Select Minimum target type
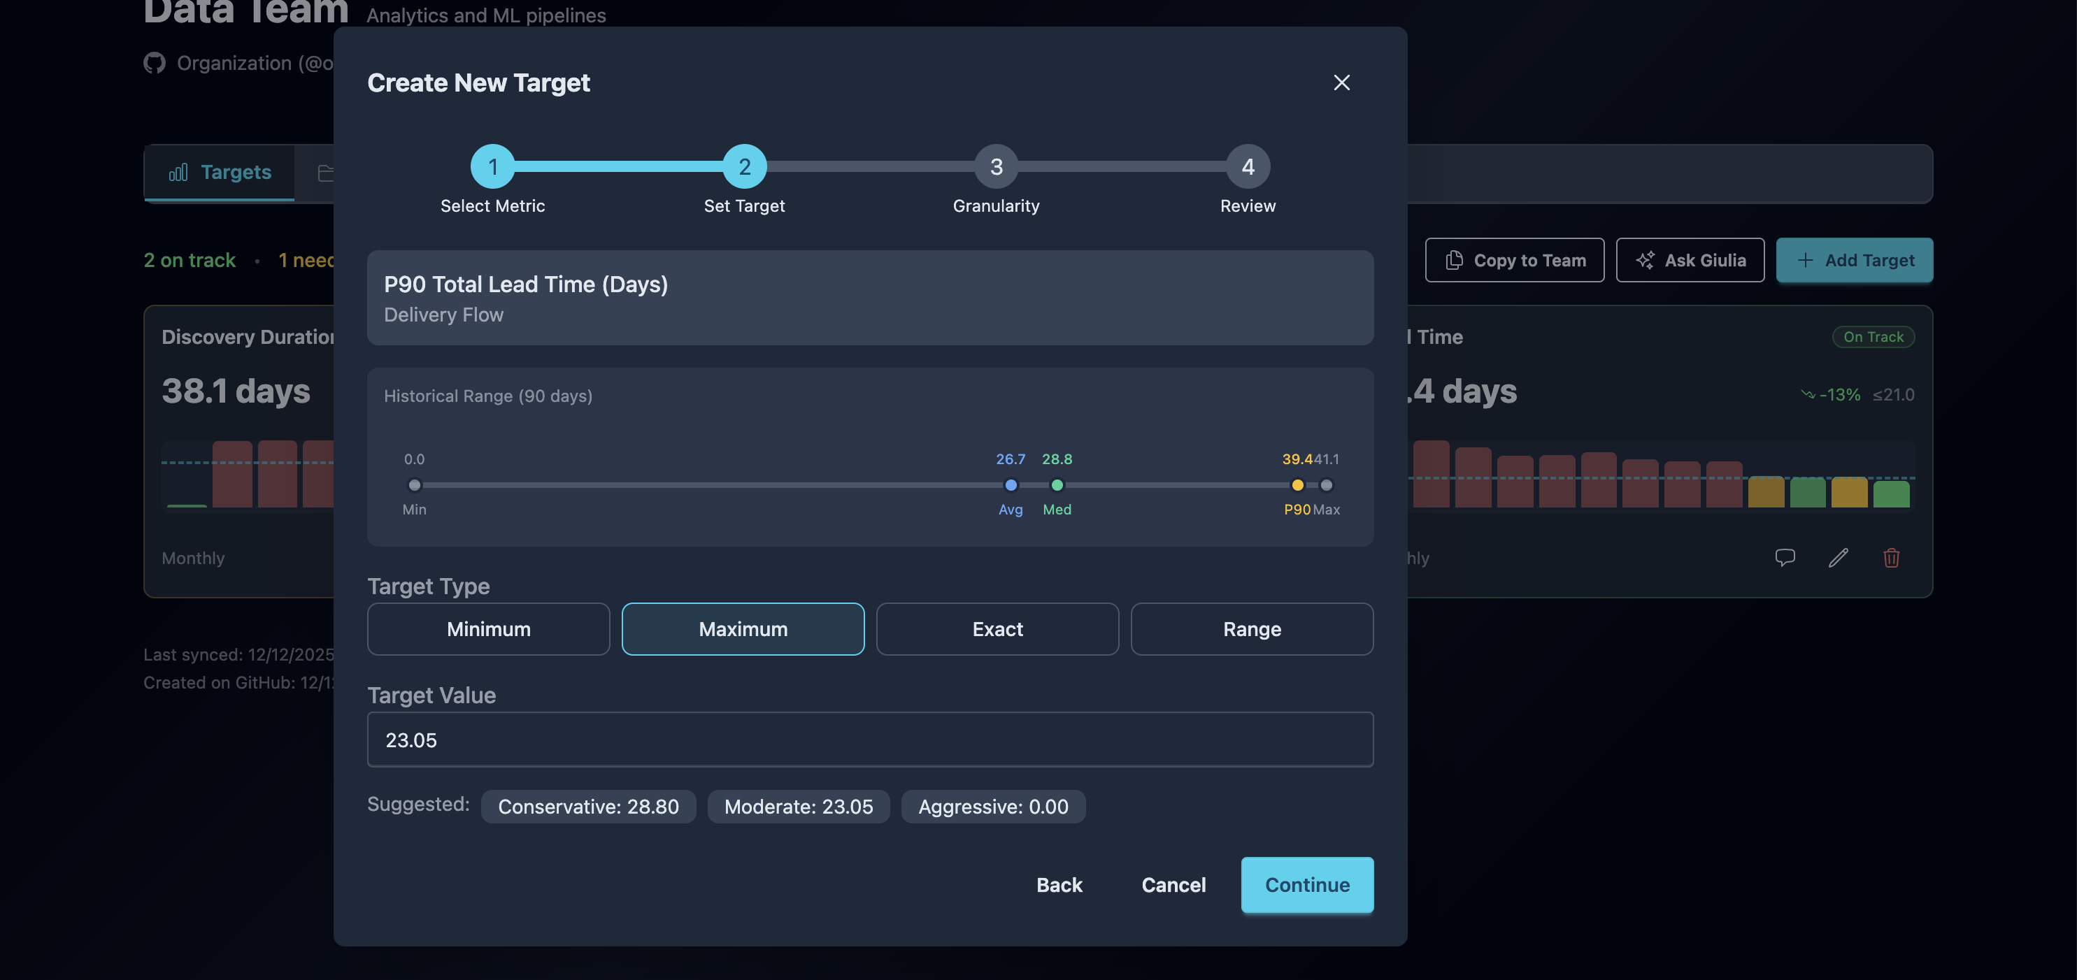 (488, 628)
